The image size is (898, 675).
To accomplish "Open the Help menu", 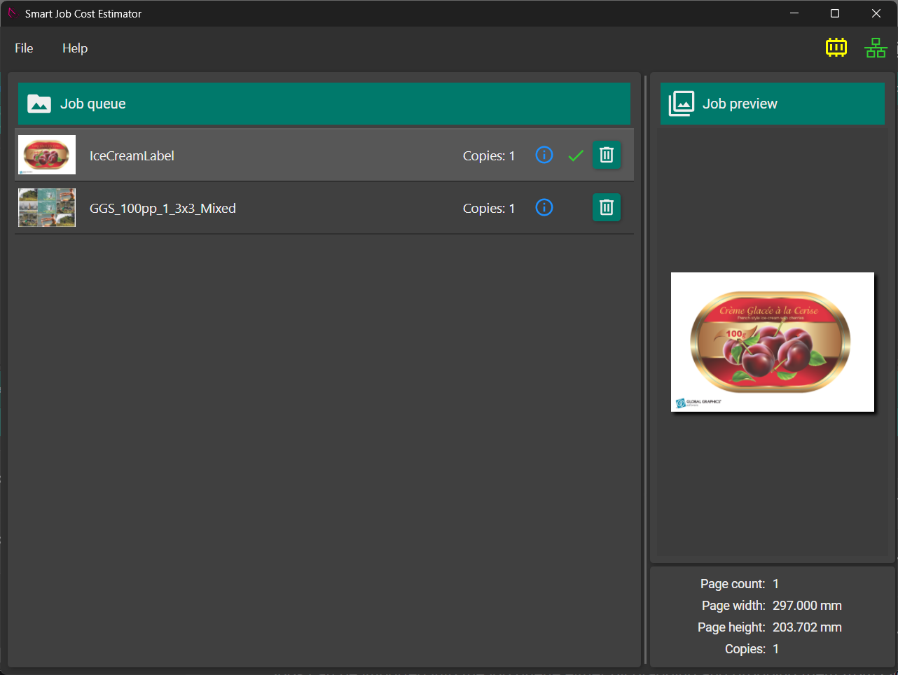I will coord(75,48).
